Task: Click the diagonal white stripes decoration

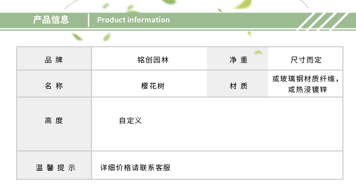Action: point(323,21)
